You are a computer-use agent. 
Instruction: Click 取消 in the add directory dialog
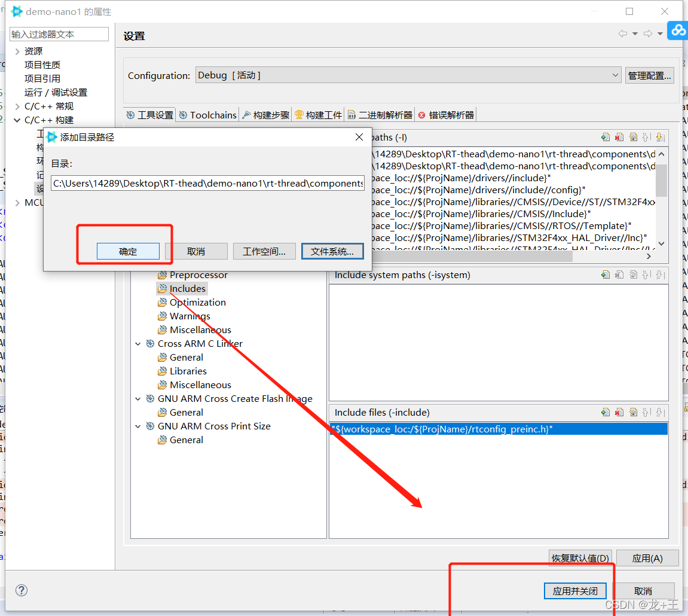(x=196, y=251)
